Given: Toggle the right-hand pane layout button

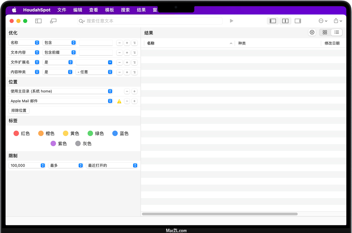Looking at the screenshot, I should tap(298, 21).
